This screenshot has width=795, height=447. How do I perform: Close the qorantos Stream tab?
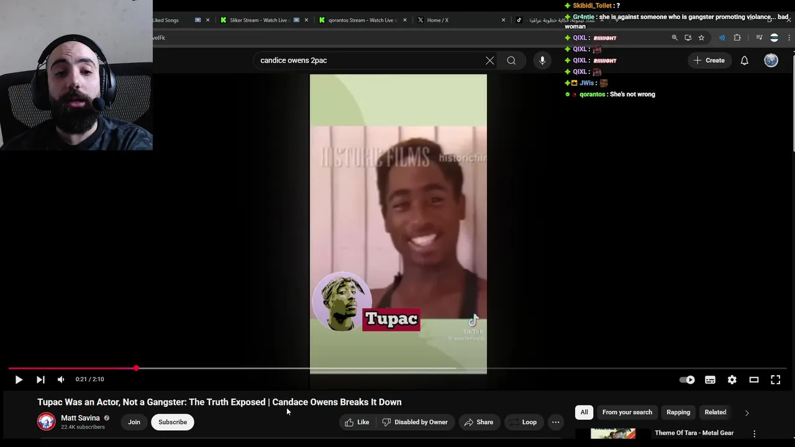tap(405, 20)
